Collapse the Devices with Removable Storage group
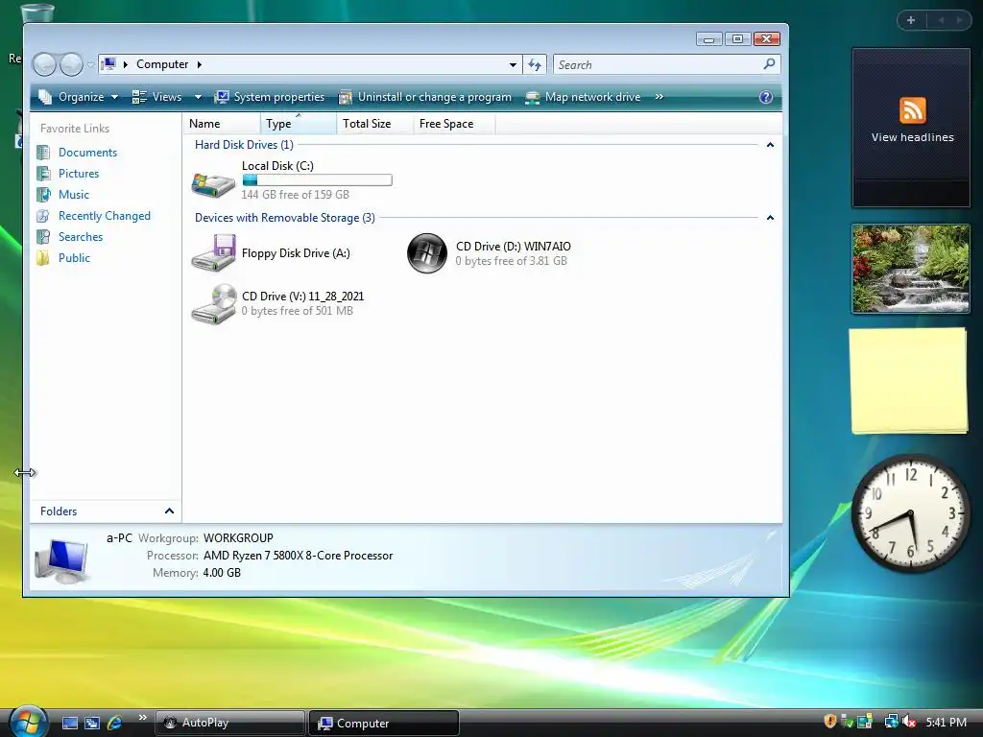Viewport: 983px width, 737px height. point(771,218)
